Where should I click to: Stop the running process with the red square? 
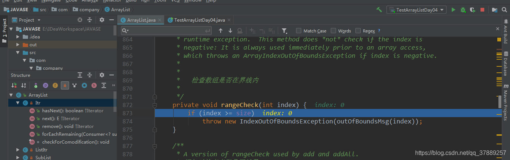(482, 10)
